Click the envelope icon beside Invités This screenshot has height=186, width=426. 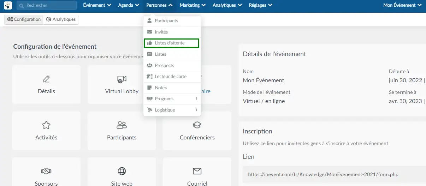[x=149, y=32]
